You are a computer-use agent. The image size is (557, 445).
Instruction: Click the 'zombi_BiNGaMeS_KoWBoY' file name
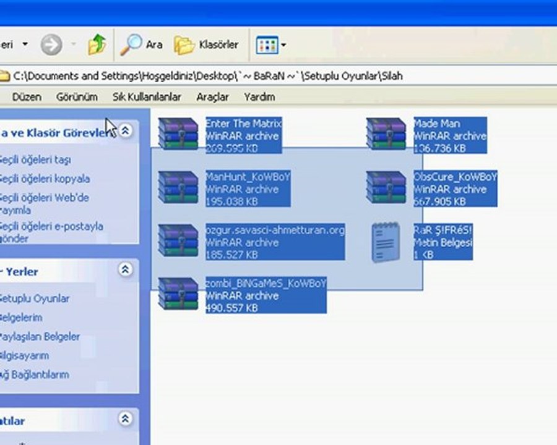click(266, 283)
